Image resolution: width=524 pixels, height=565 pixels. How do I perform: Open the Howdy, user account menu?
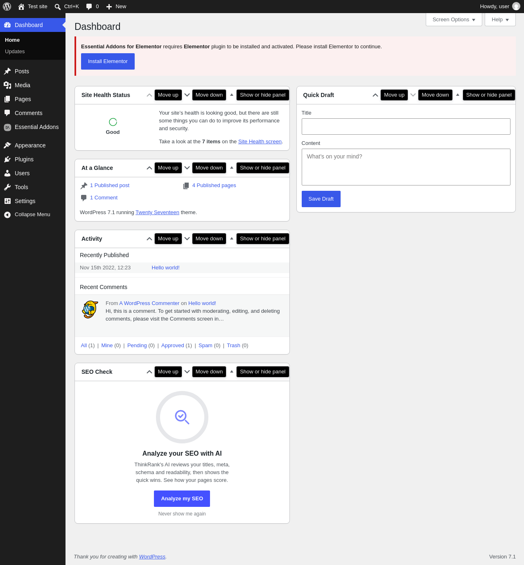(500, 7)
